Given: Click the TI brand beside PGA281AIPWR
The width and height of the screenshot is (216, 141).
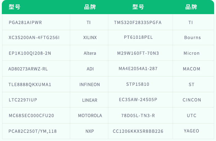Looking at the screenshot, I should [x=89, y=22].
